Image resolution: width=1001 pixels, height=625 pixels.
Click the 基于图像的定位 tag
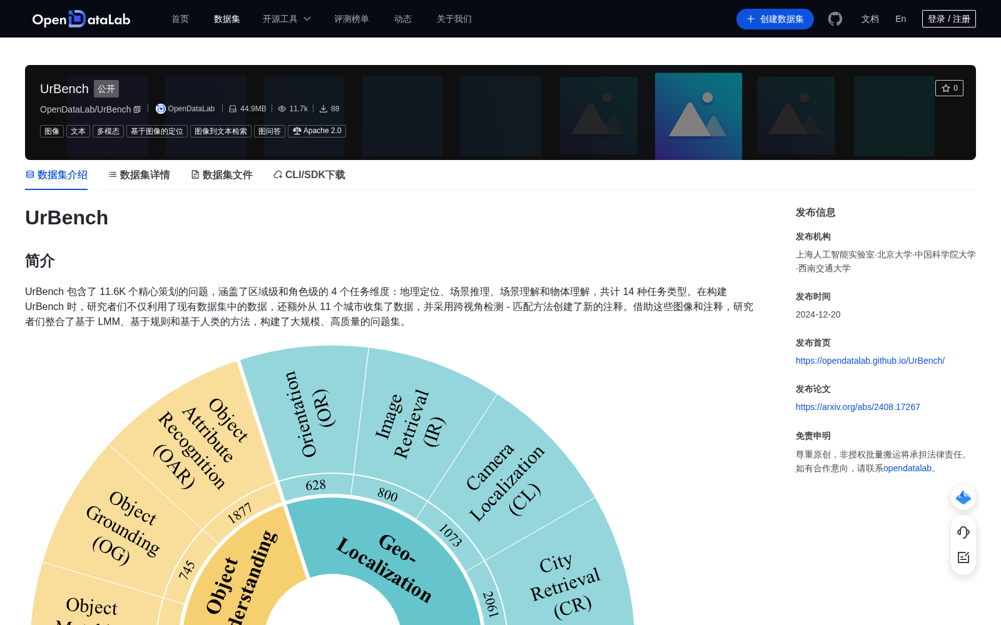157,131
